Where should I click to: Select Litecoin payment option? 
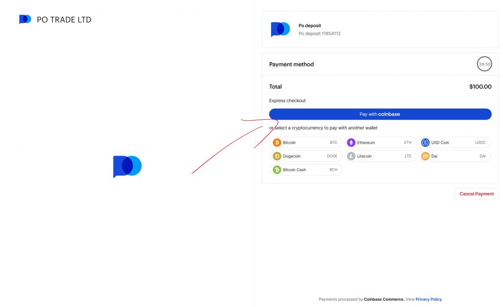(380, 156)
